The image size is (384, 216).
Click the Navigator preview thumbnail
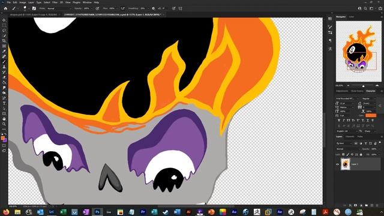click(x=359, y=51)
